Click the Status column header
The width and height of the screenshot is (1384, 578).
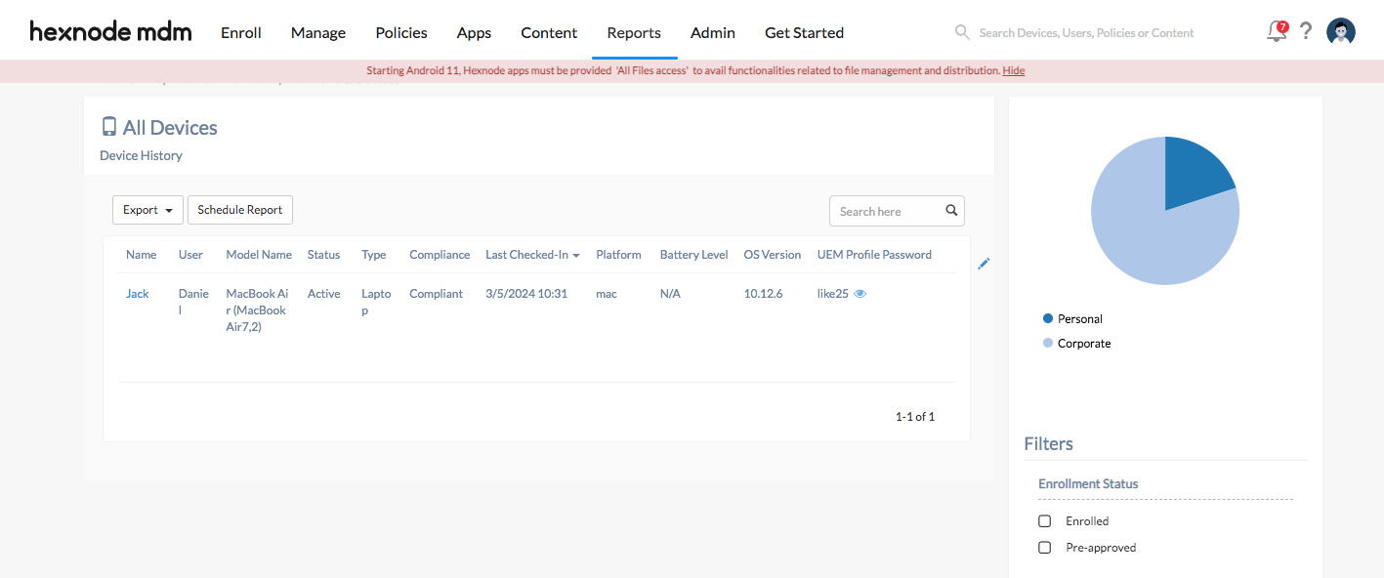[323, 255]
